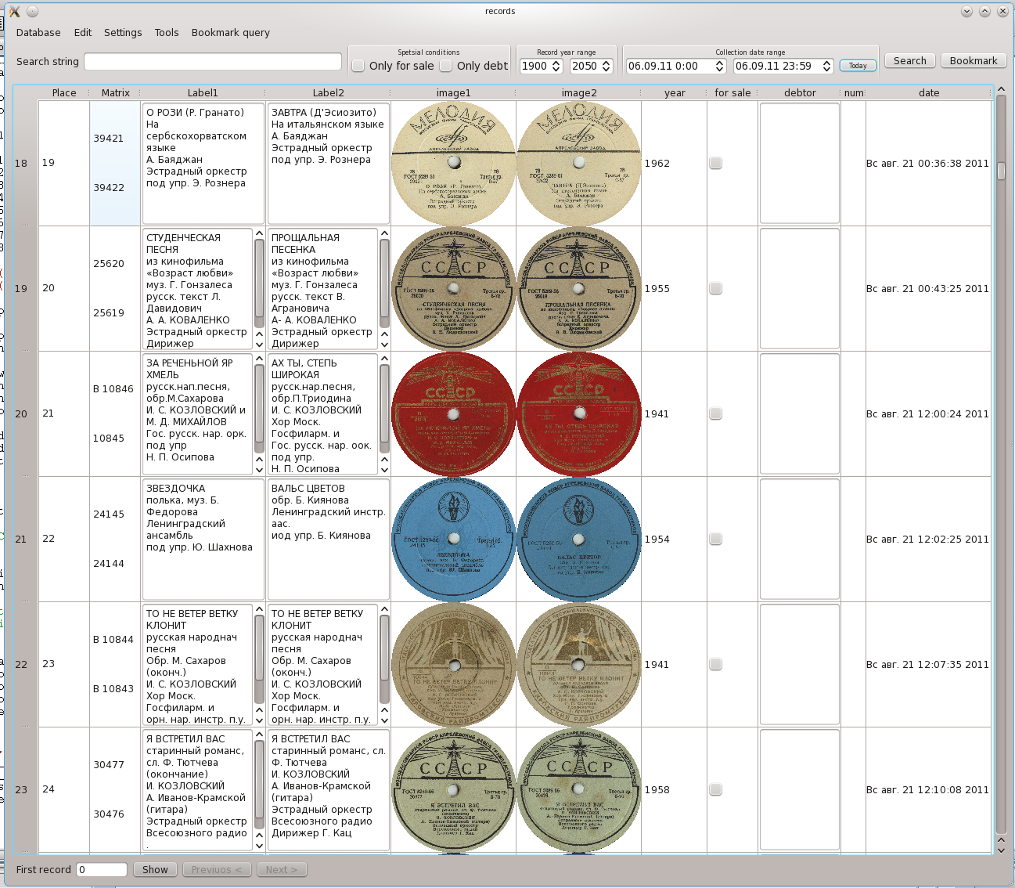Click the main table scroll down arrow

coord(1001,849)
